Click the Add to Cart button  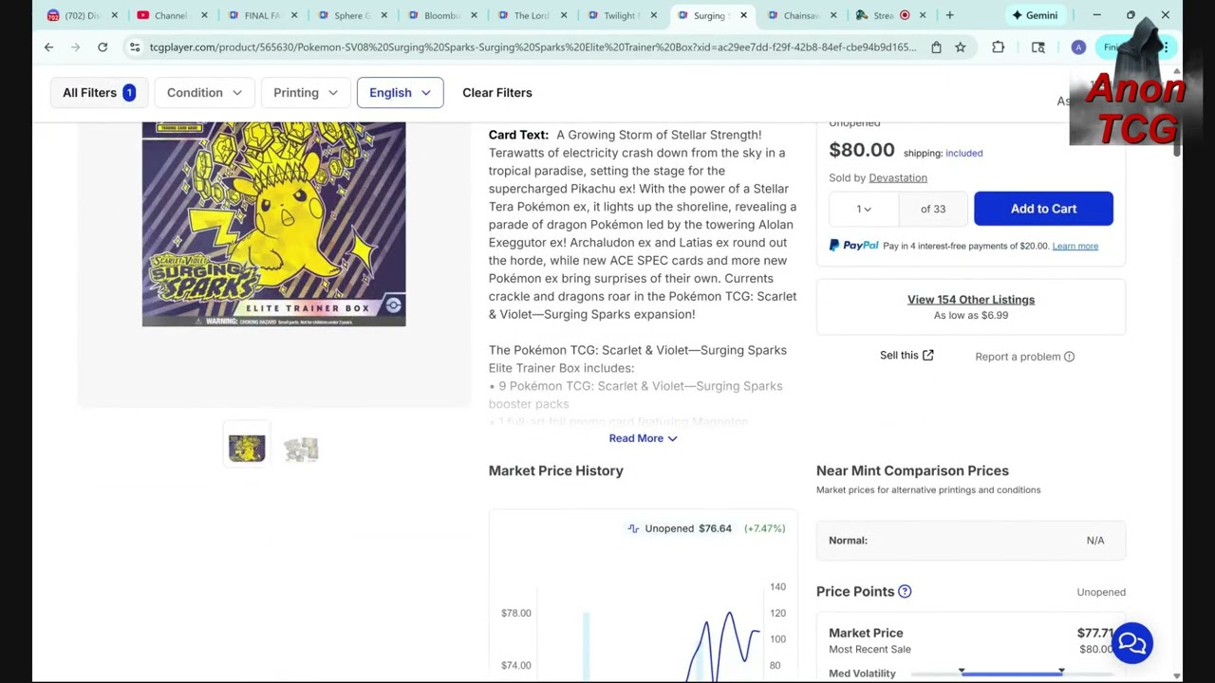click(1043, 209)
